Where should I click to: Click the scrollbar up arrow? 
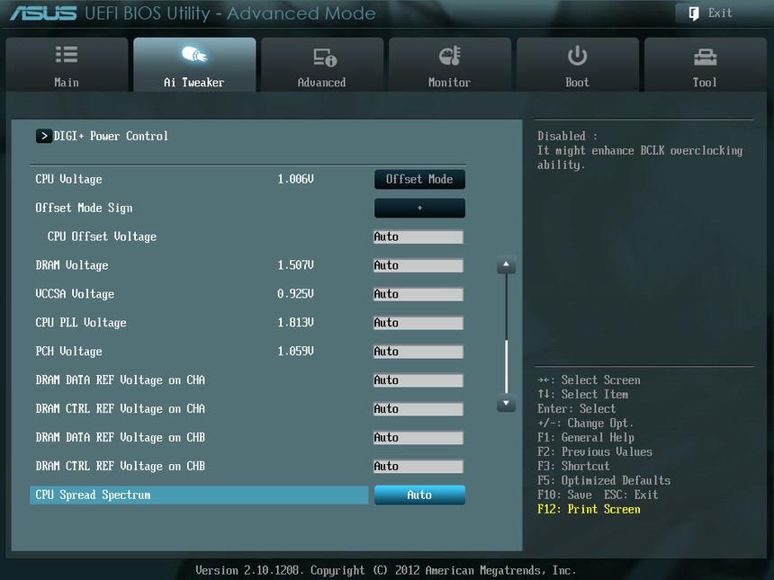(506, 265)
